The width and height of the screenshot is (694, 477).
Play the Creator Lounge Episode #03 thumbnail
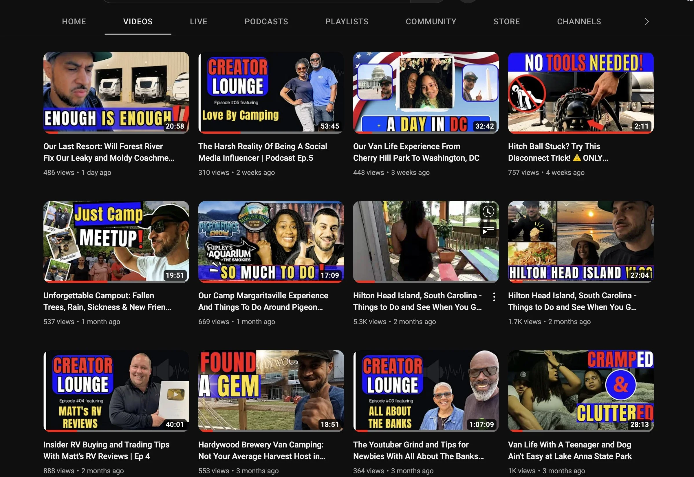425,391
